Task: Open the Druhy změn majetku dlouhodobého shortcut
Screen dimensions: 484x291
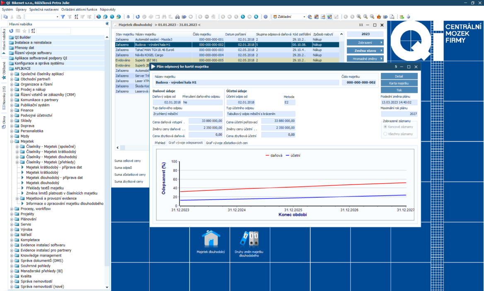Action: (x=249, y=240)
